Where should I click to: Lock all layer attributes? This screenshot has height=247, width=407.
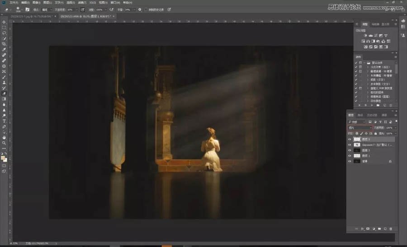coord(376,134)
